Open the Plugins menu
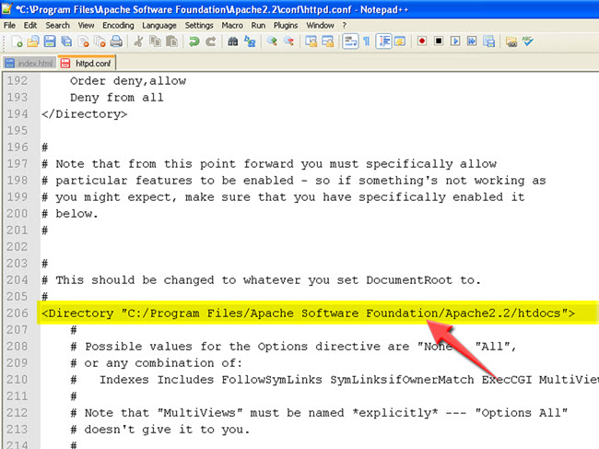The image size is (599, 449). coord(286,25)
